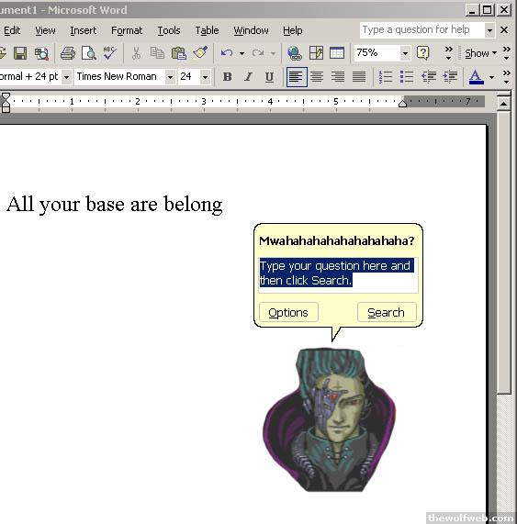Open the Tables and Borders toolbar icon
The height and width of the screenshot is (524, 517).
(316, 53)
